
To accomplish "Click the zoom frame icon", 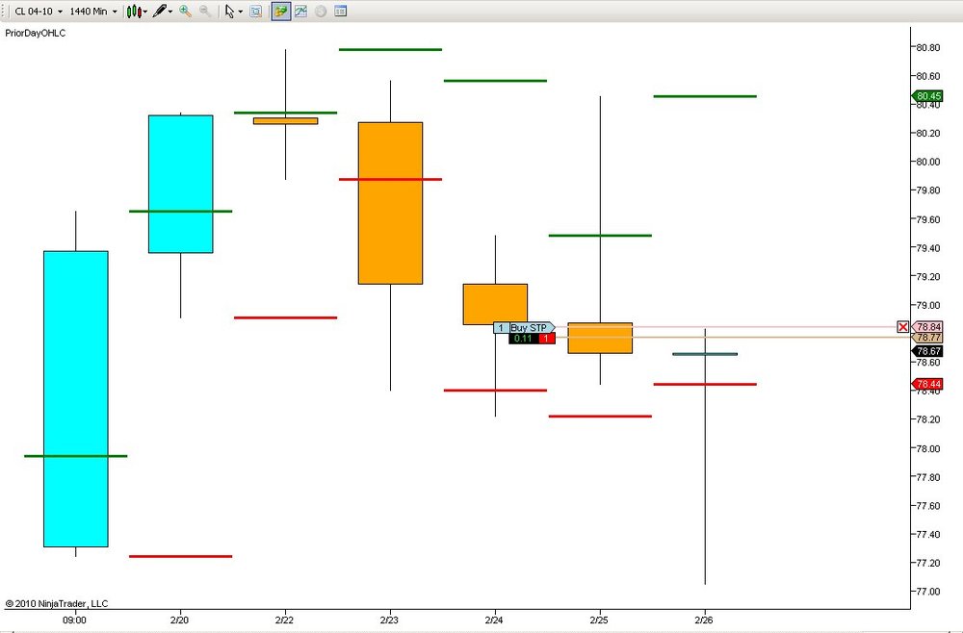I will (x=256, y=11).
